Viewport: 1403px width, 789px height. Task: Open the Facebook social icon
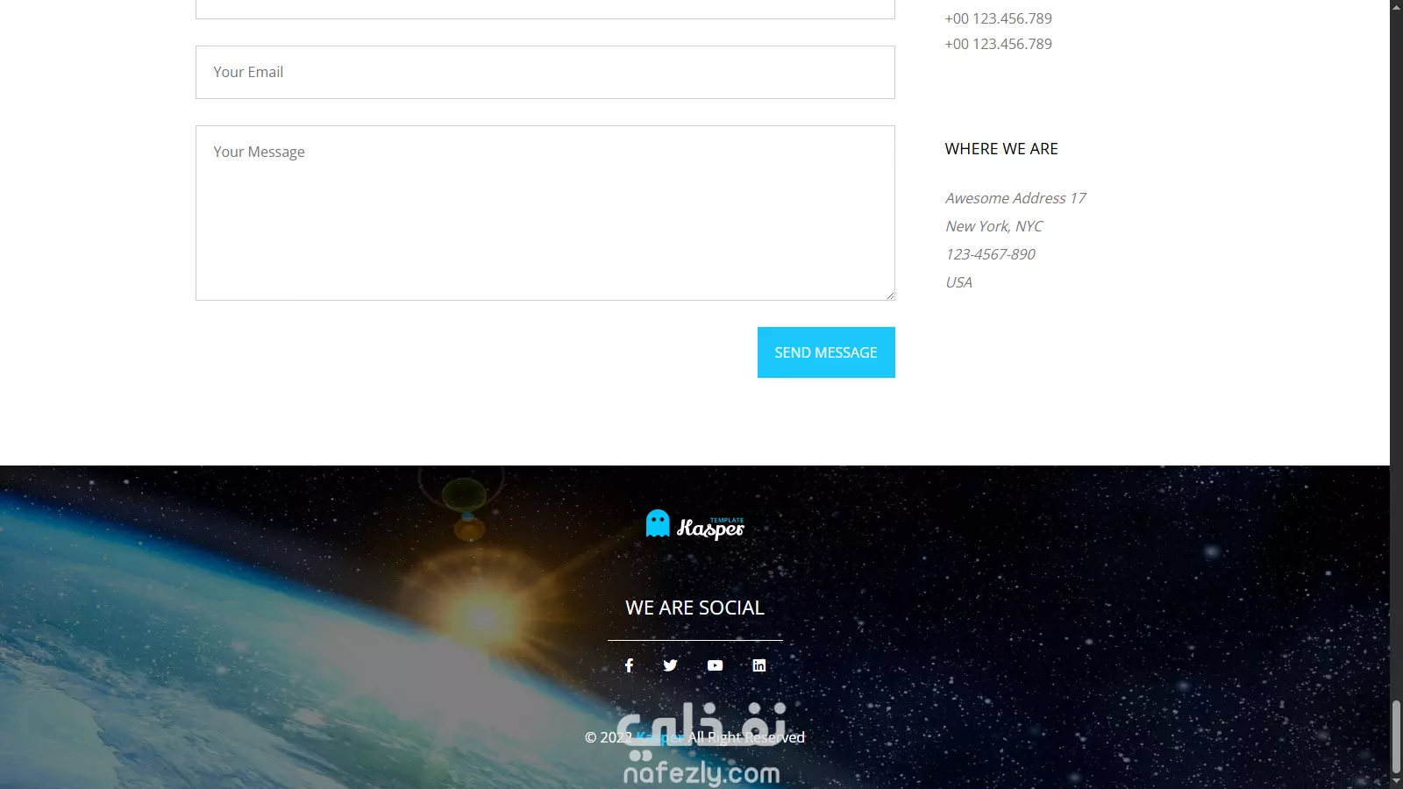pos(629,665)
